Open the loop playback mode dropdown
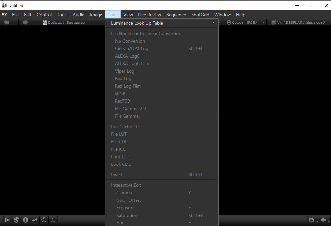This screenshot has width=331, height=226. click(x=312, y=220)
